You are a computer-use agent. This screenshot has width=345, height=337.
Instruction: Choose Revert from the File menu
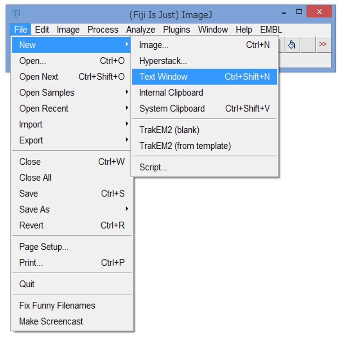click(71, 225)
